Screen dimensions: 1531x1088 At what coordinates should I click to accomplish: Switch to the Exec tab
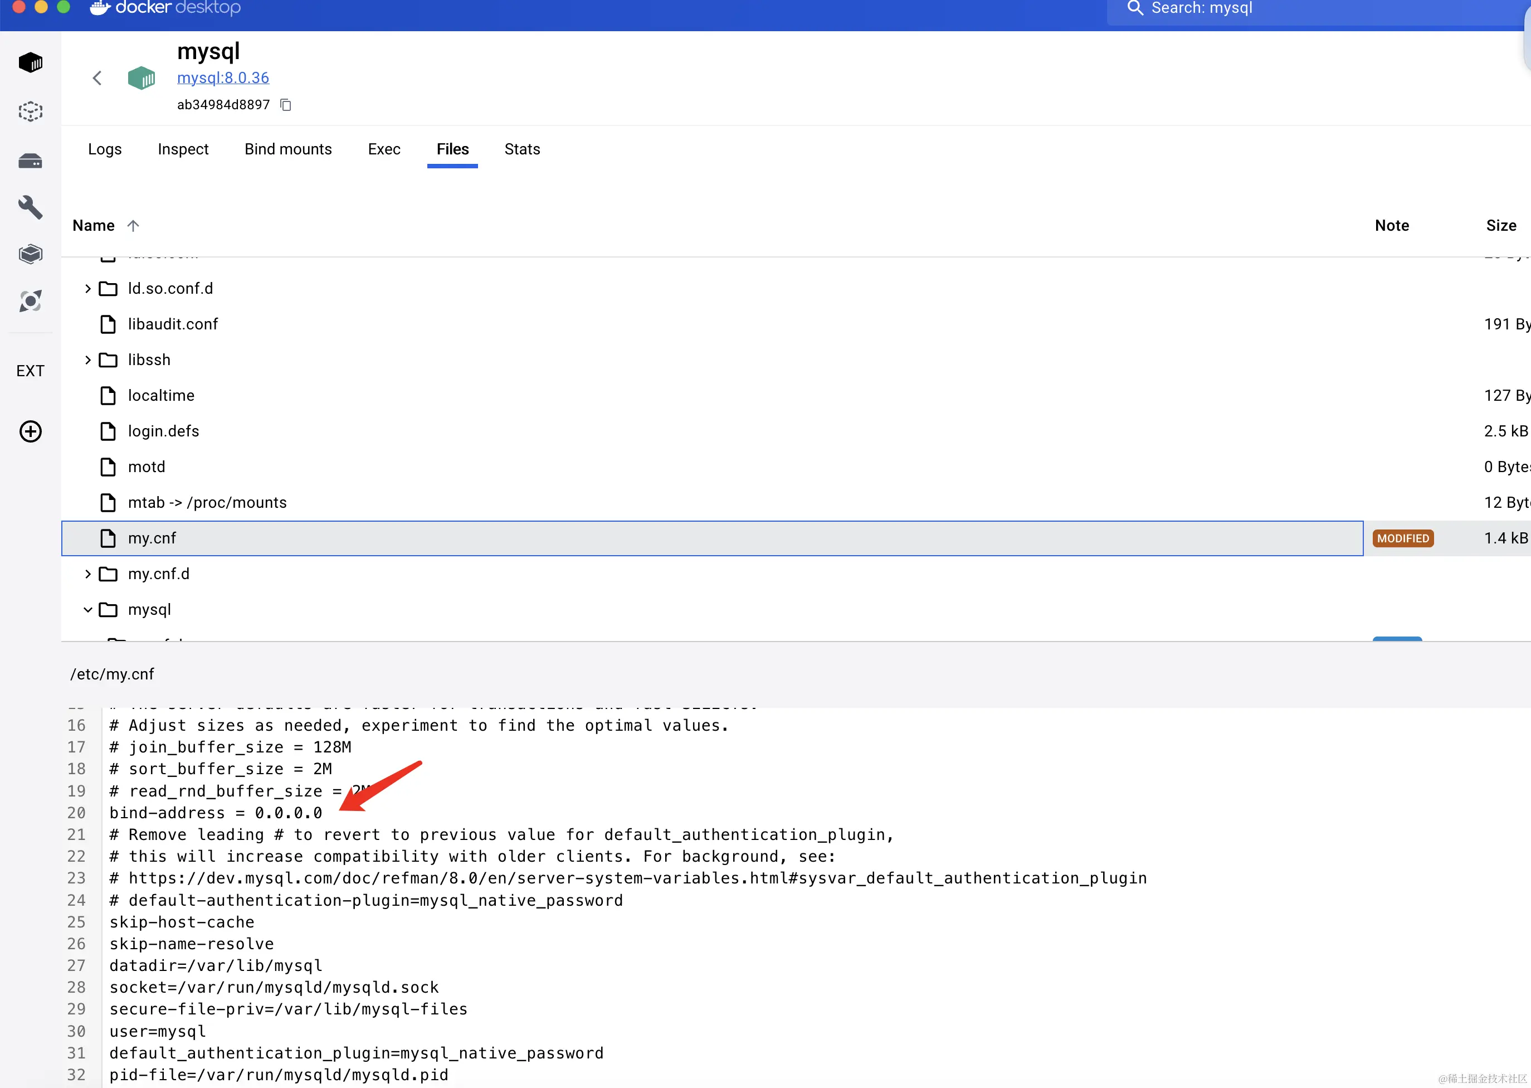coord(384,149)
